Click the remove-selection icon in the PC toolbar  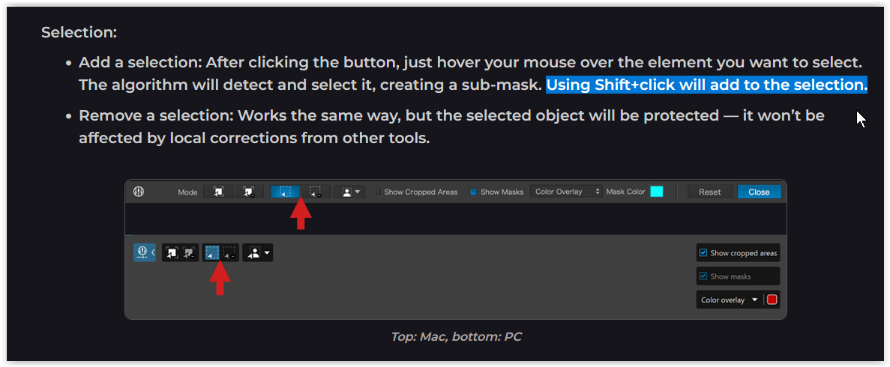(x=229, y=252)
